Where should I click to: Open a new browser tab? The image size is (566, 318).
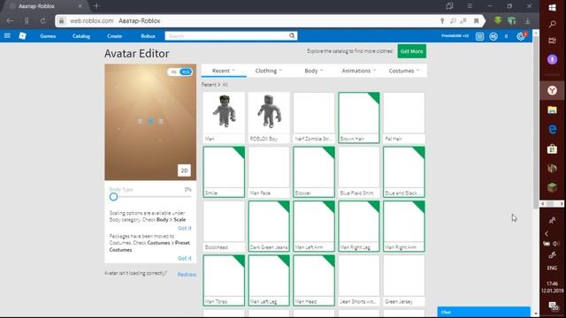click(96, 6)
